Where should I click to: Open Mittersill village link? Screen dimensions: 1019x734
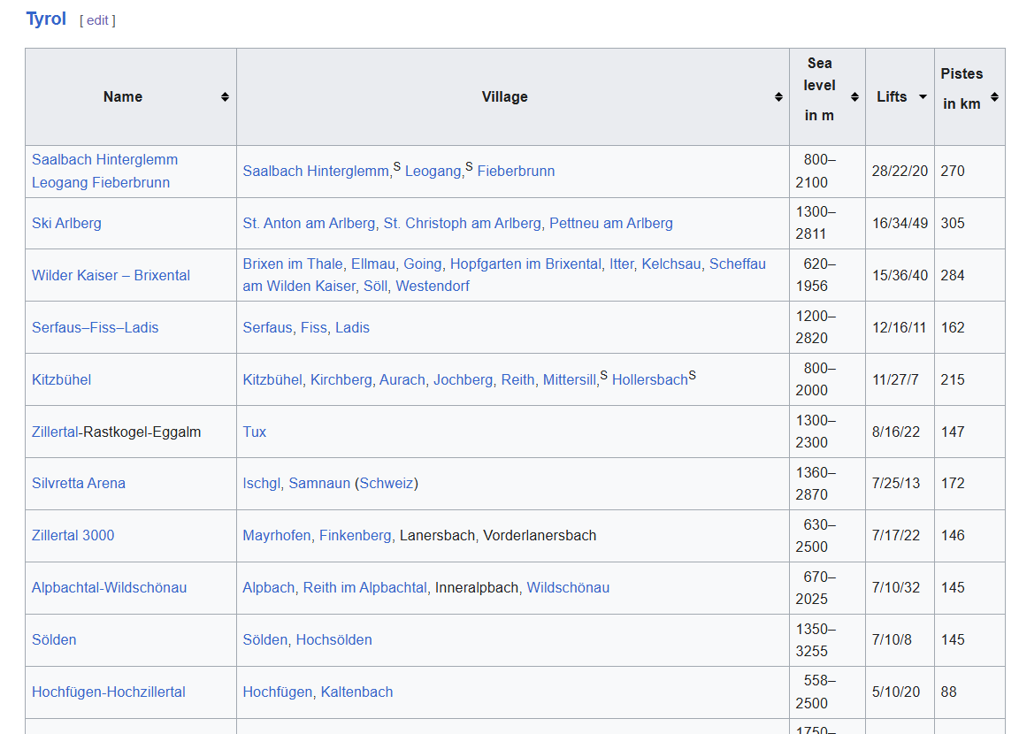pos(570,380)
